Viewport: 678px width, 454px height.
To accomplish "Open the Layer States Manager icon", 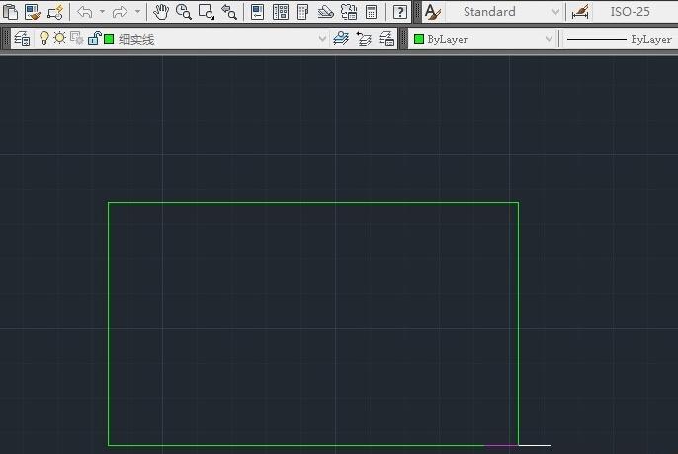I will [x=386, y=39].
